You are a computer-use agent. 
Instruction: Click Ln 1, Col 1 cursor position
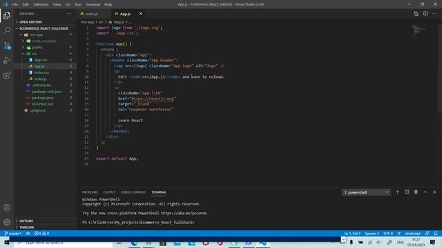point(352,234)
